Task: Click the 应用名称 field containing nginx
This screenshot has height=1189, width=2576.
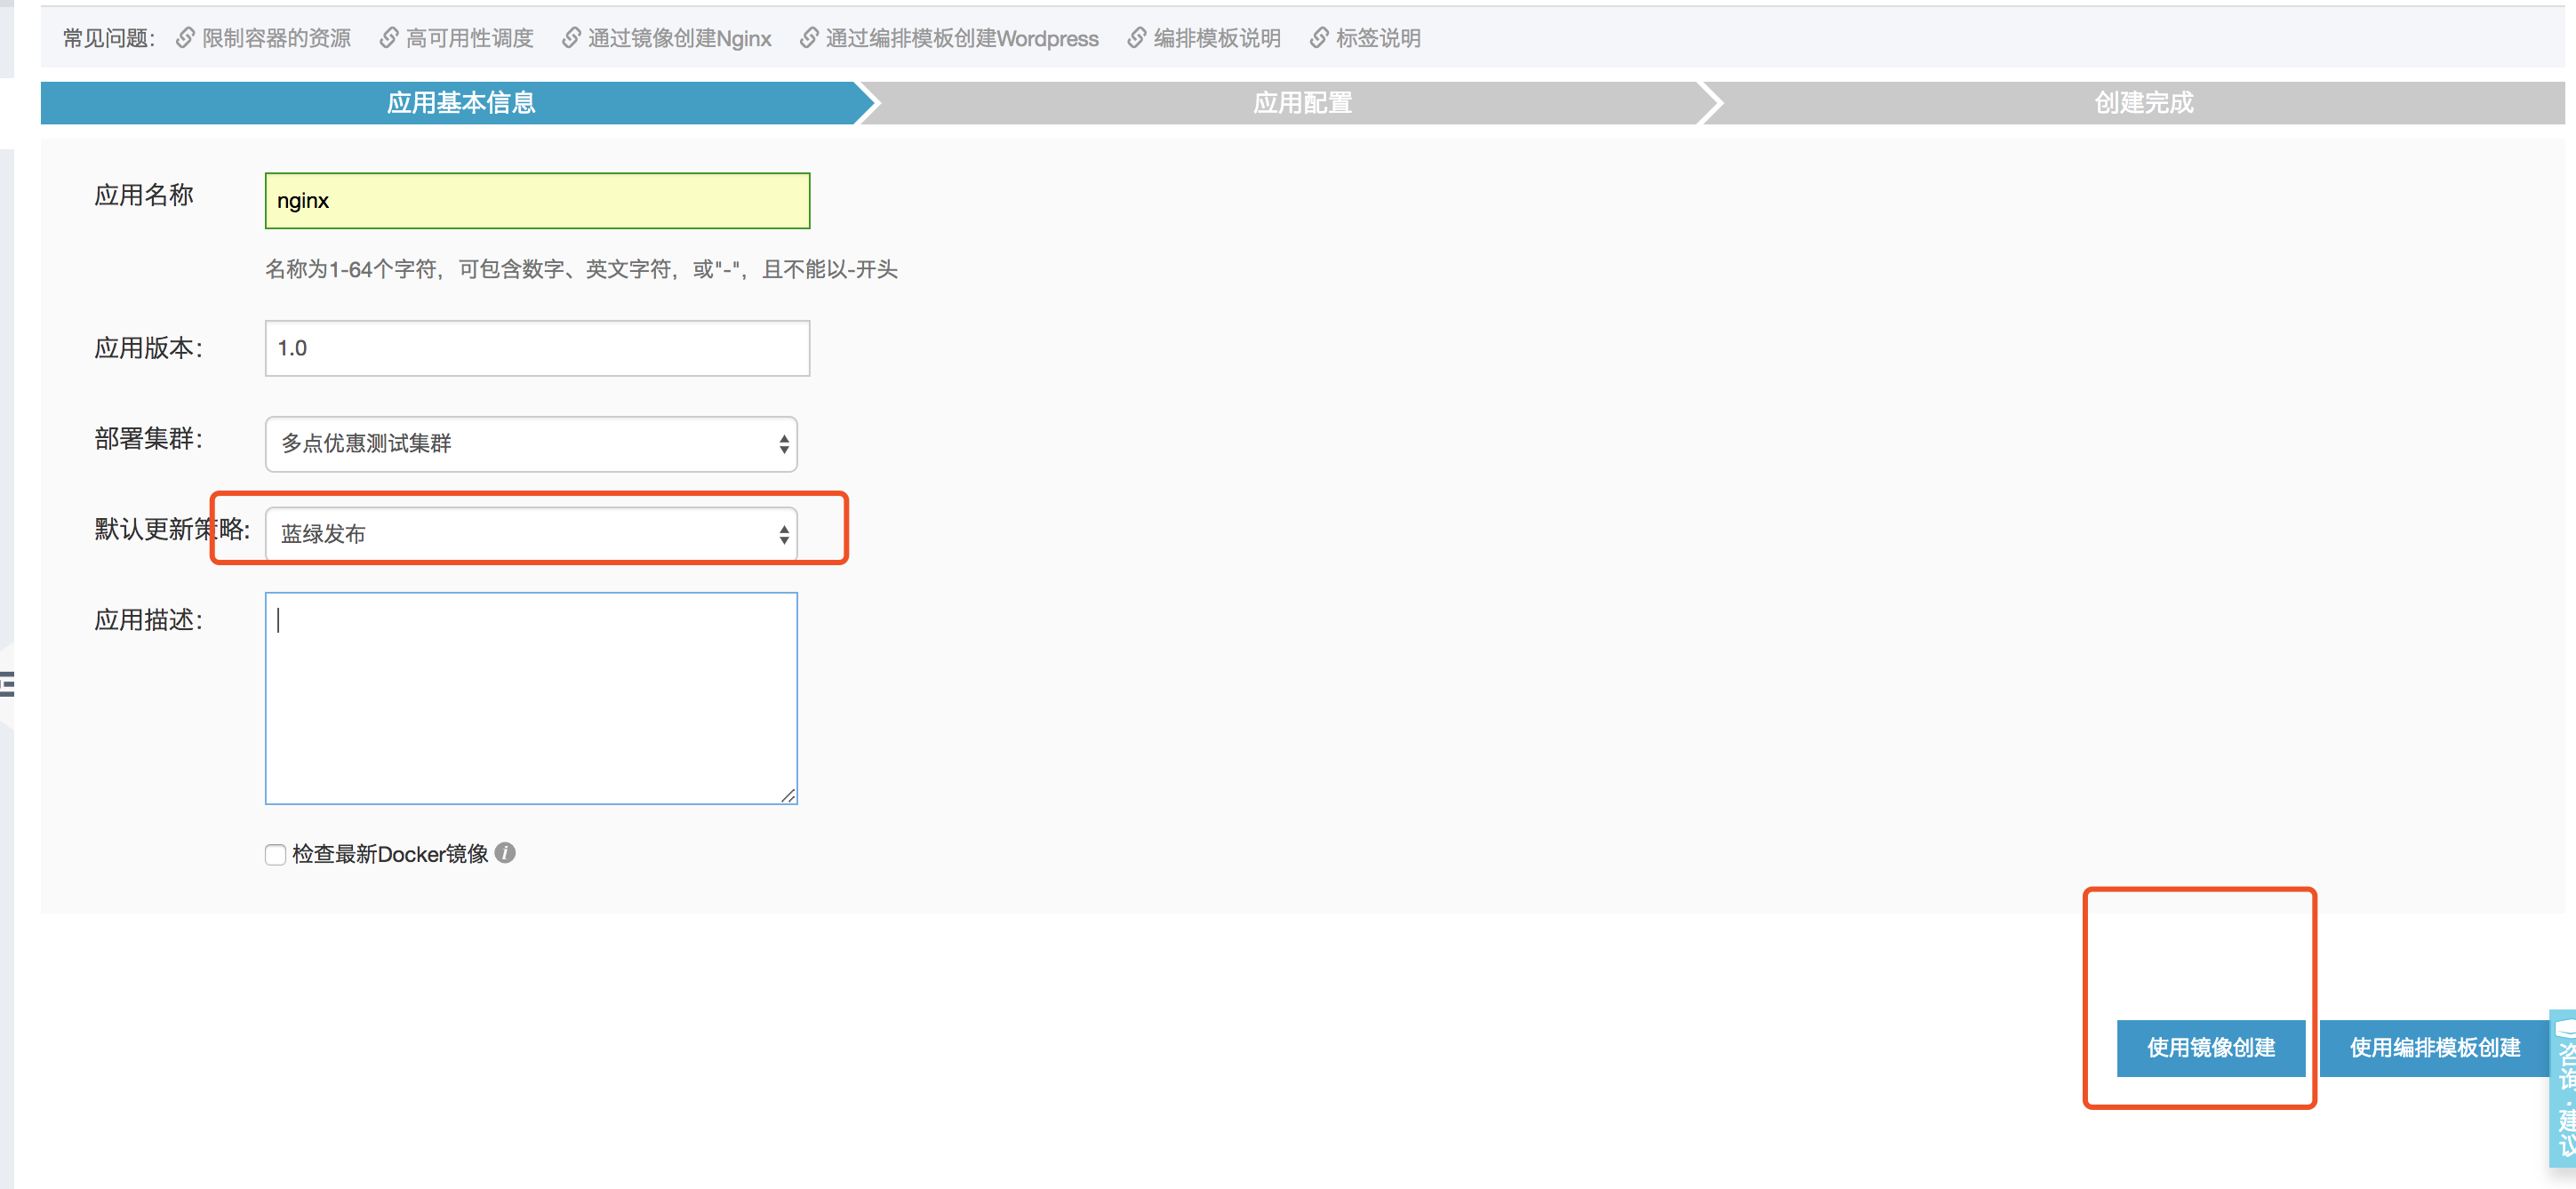Action: (x=537, y=200)
